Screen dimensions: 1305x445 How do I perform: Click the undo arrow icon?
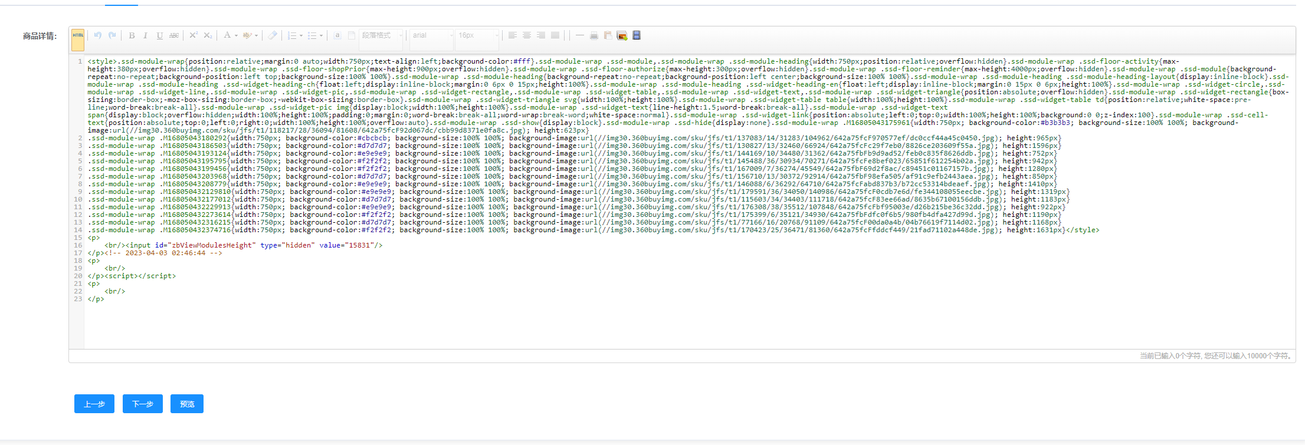point(98,35)
